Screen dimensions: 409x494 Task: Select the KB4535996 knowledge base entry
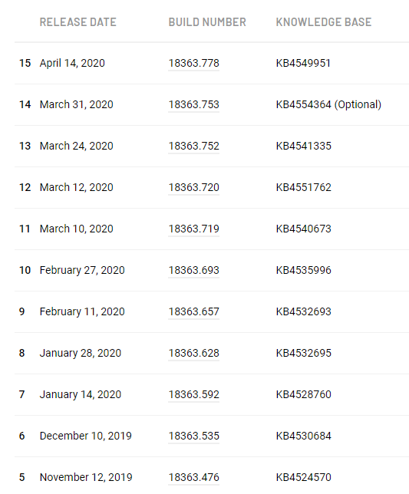coord(304,270)
